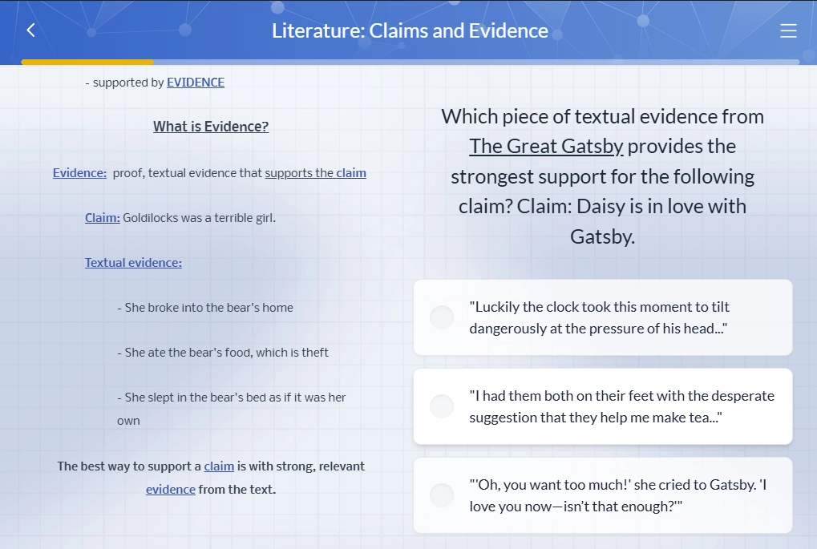The width and height of the screenshot is (817, 549).
Task: Click 'She ate the bear's food, which is theft'
Action: coord(223,353)
